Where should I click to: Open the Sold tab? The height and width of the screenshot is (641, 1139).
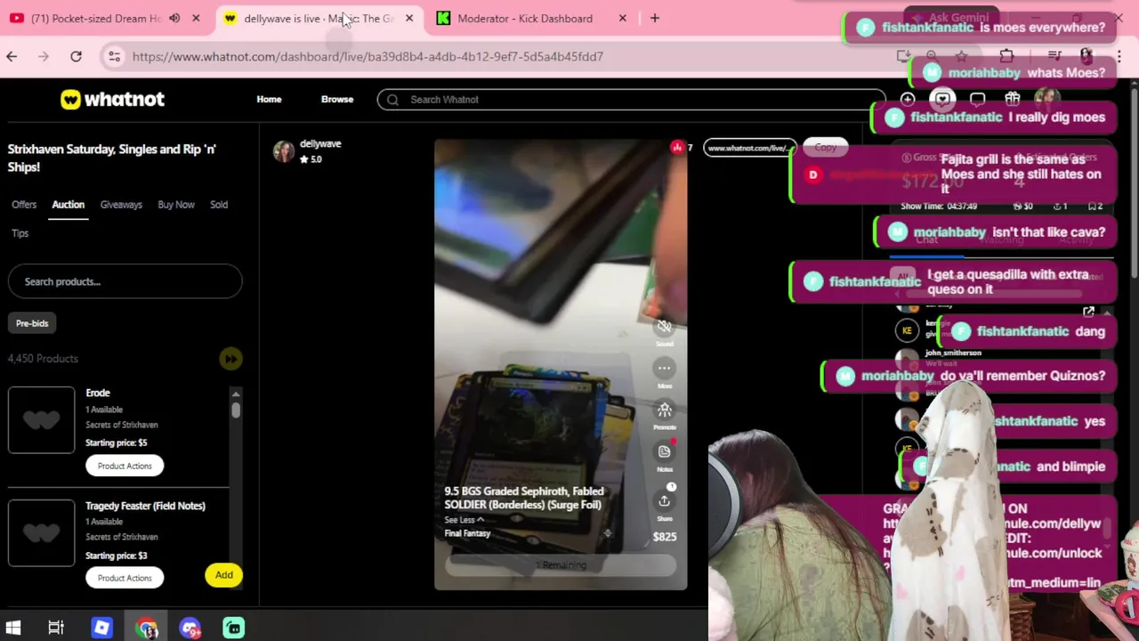click(219, 205)
